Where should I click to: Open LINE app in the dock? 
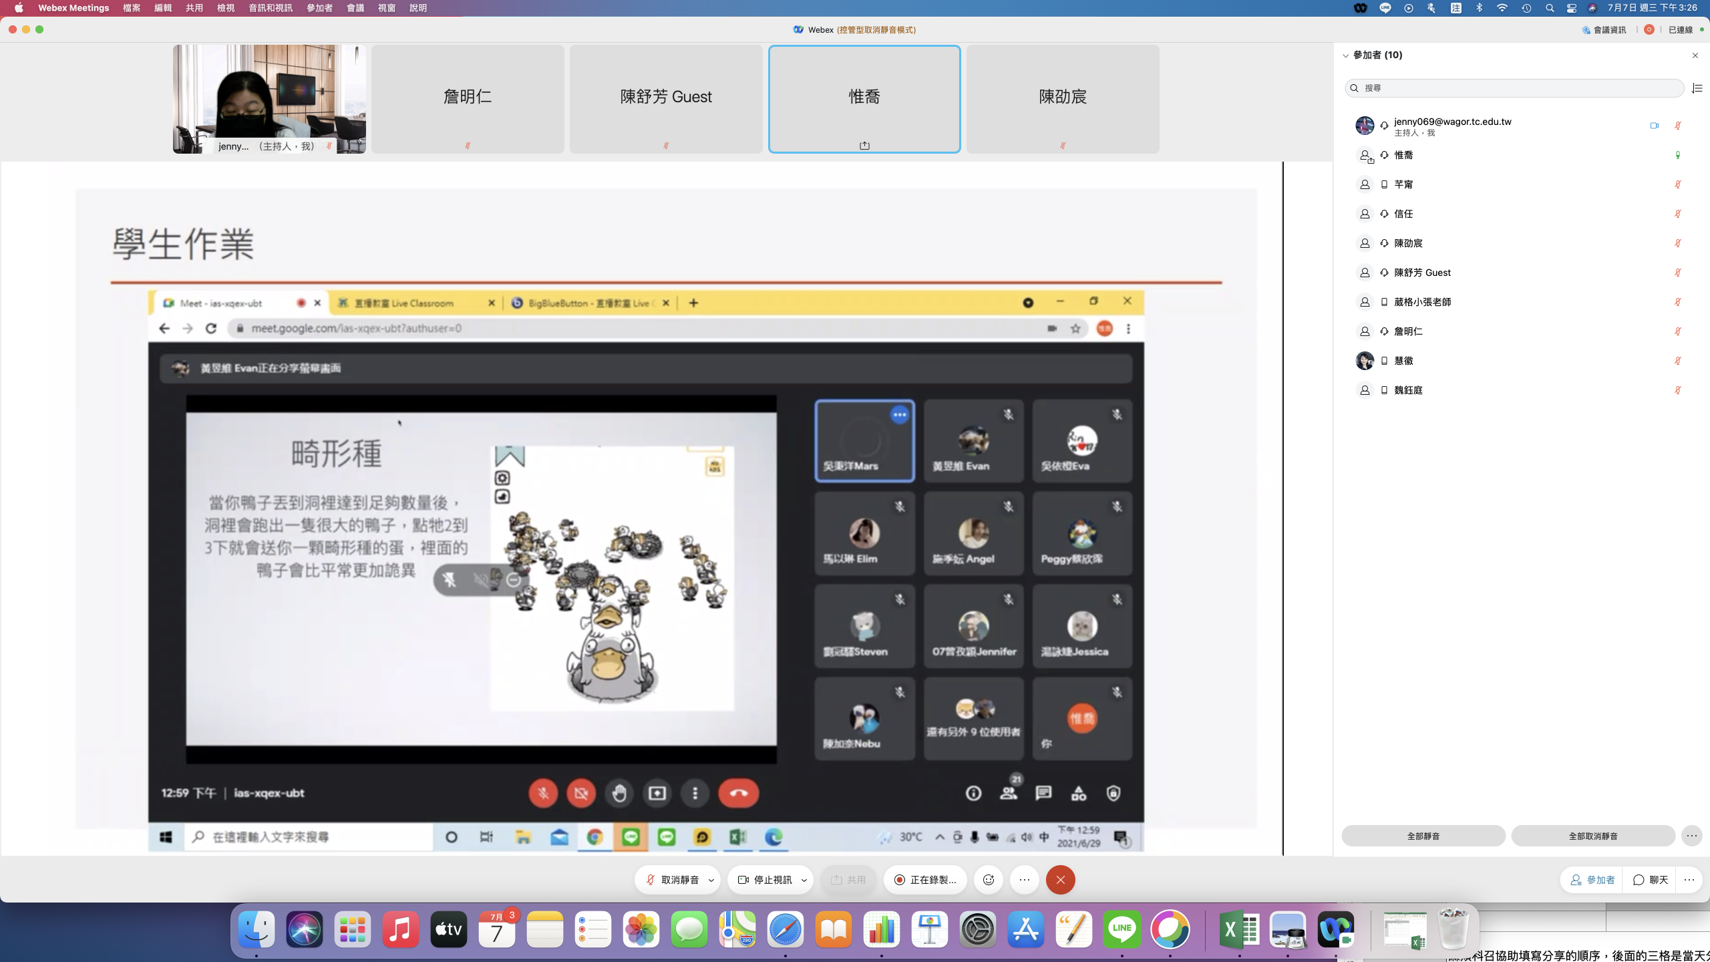coord(1122,929)
